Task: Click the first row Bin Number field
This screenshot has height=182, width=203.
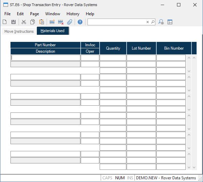Action: pos(171,58)
